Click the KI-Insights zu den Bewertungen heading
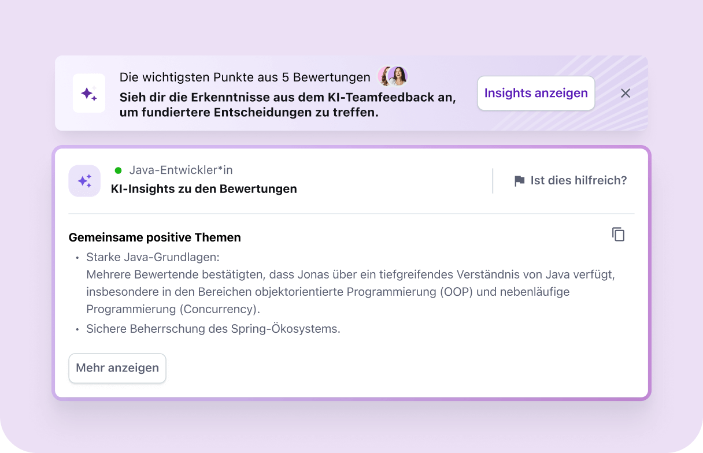The height and width of the screenshot is (453, 703). pyautogui.click(x=203, y=189)
